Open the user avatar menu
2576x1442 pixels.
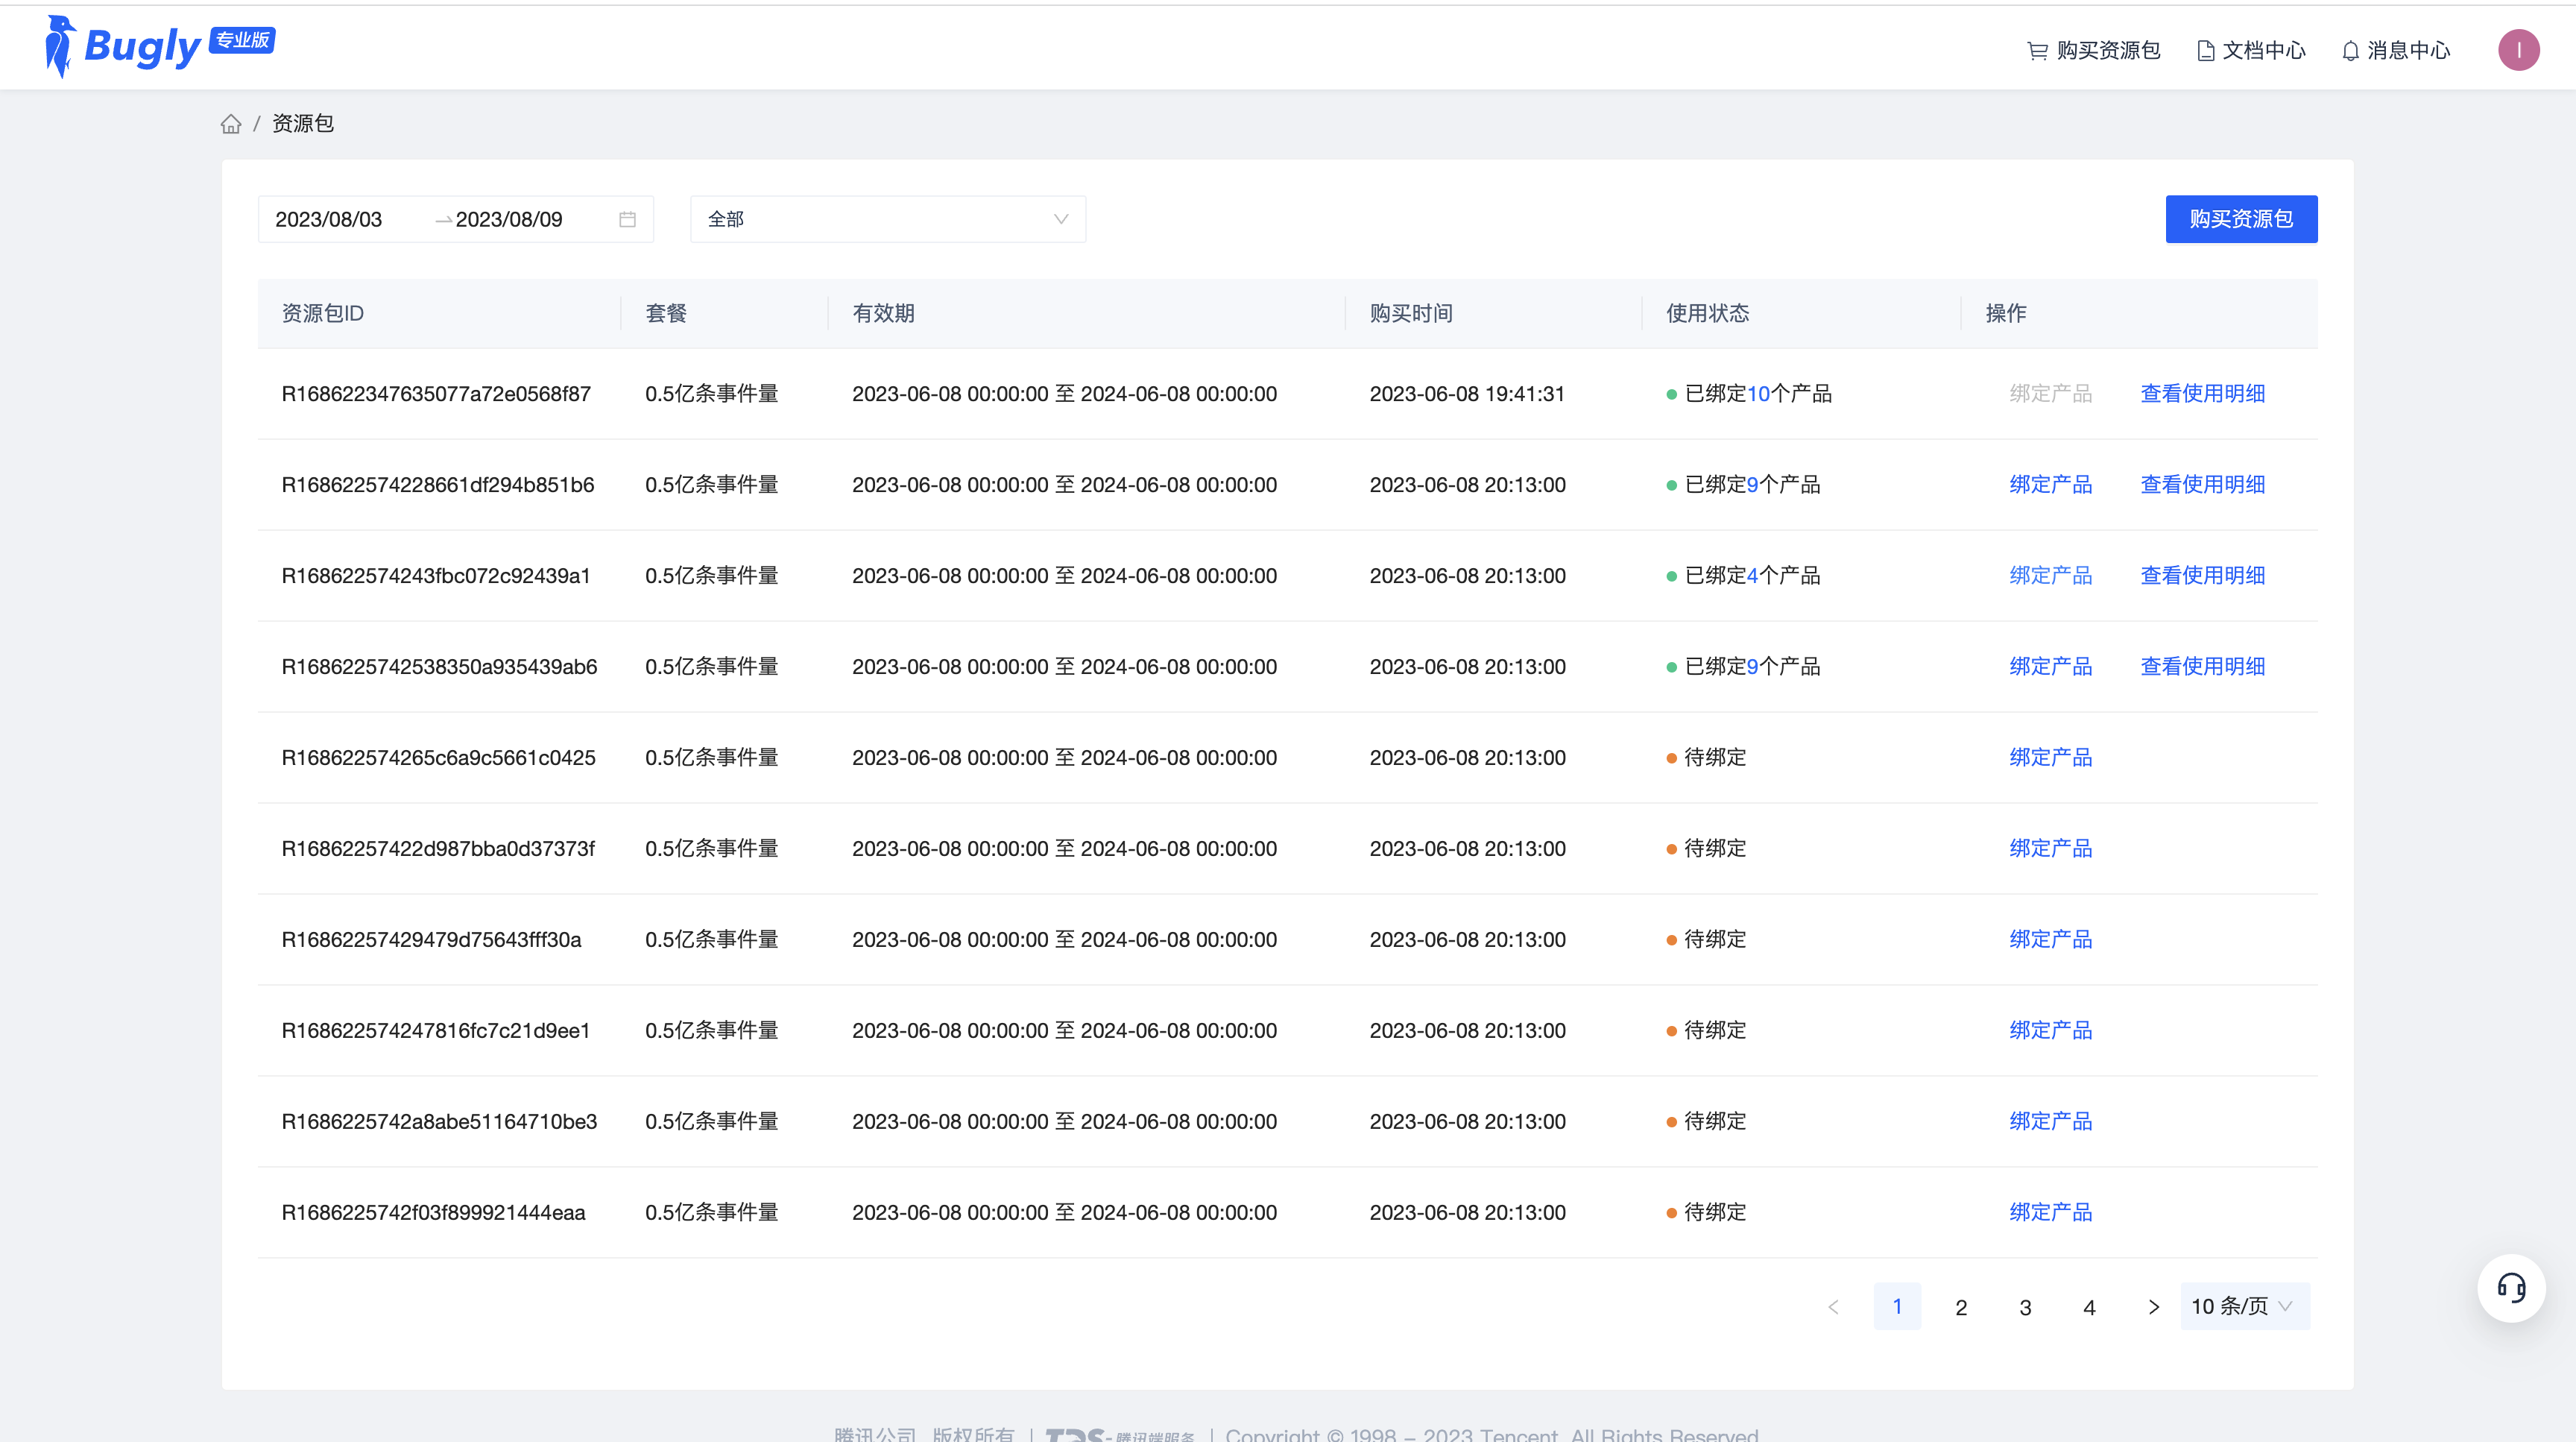[2518, 50]
